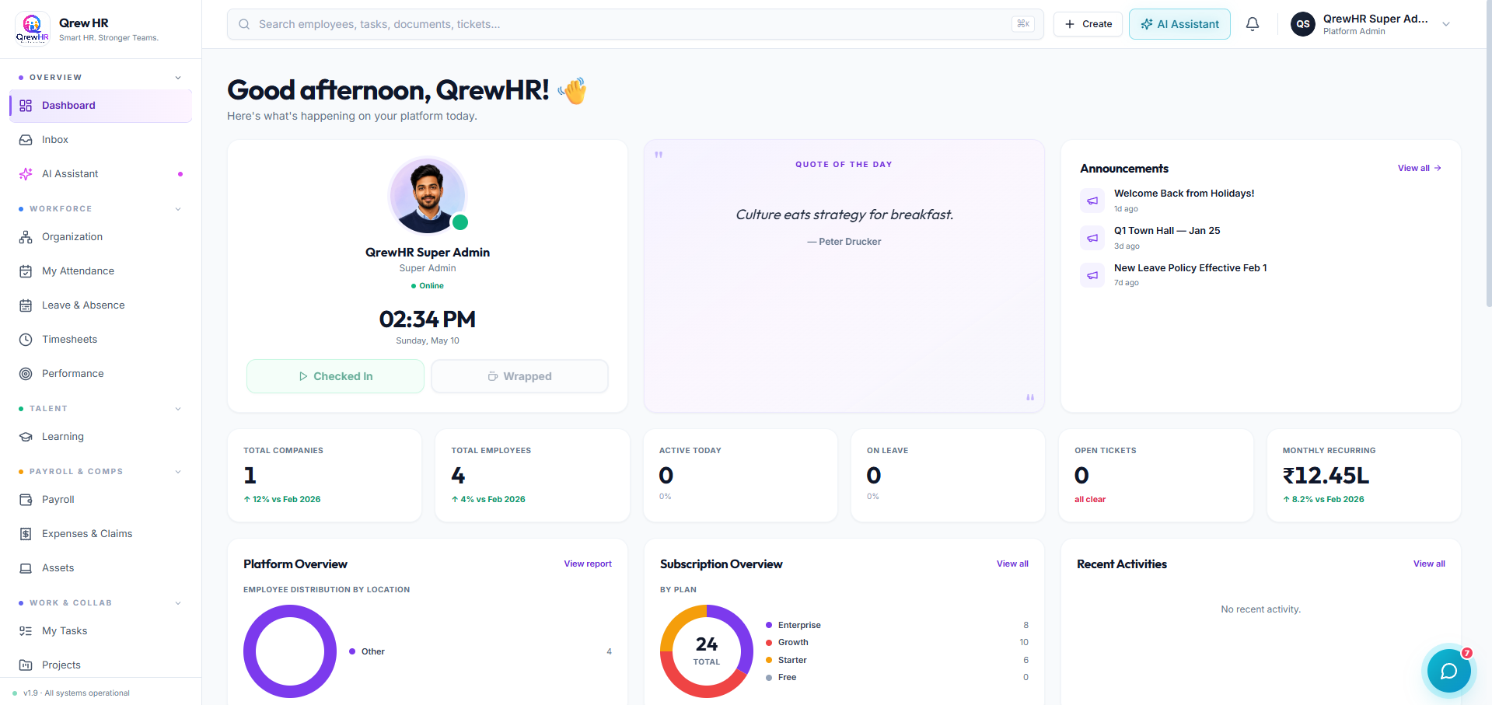
Task: Open the AI Assistant top bar button
Action: (x=1179, y=24)
